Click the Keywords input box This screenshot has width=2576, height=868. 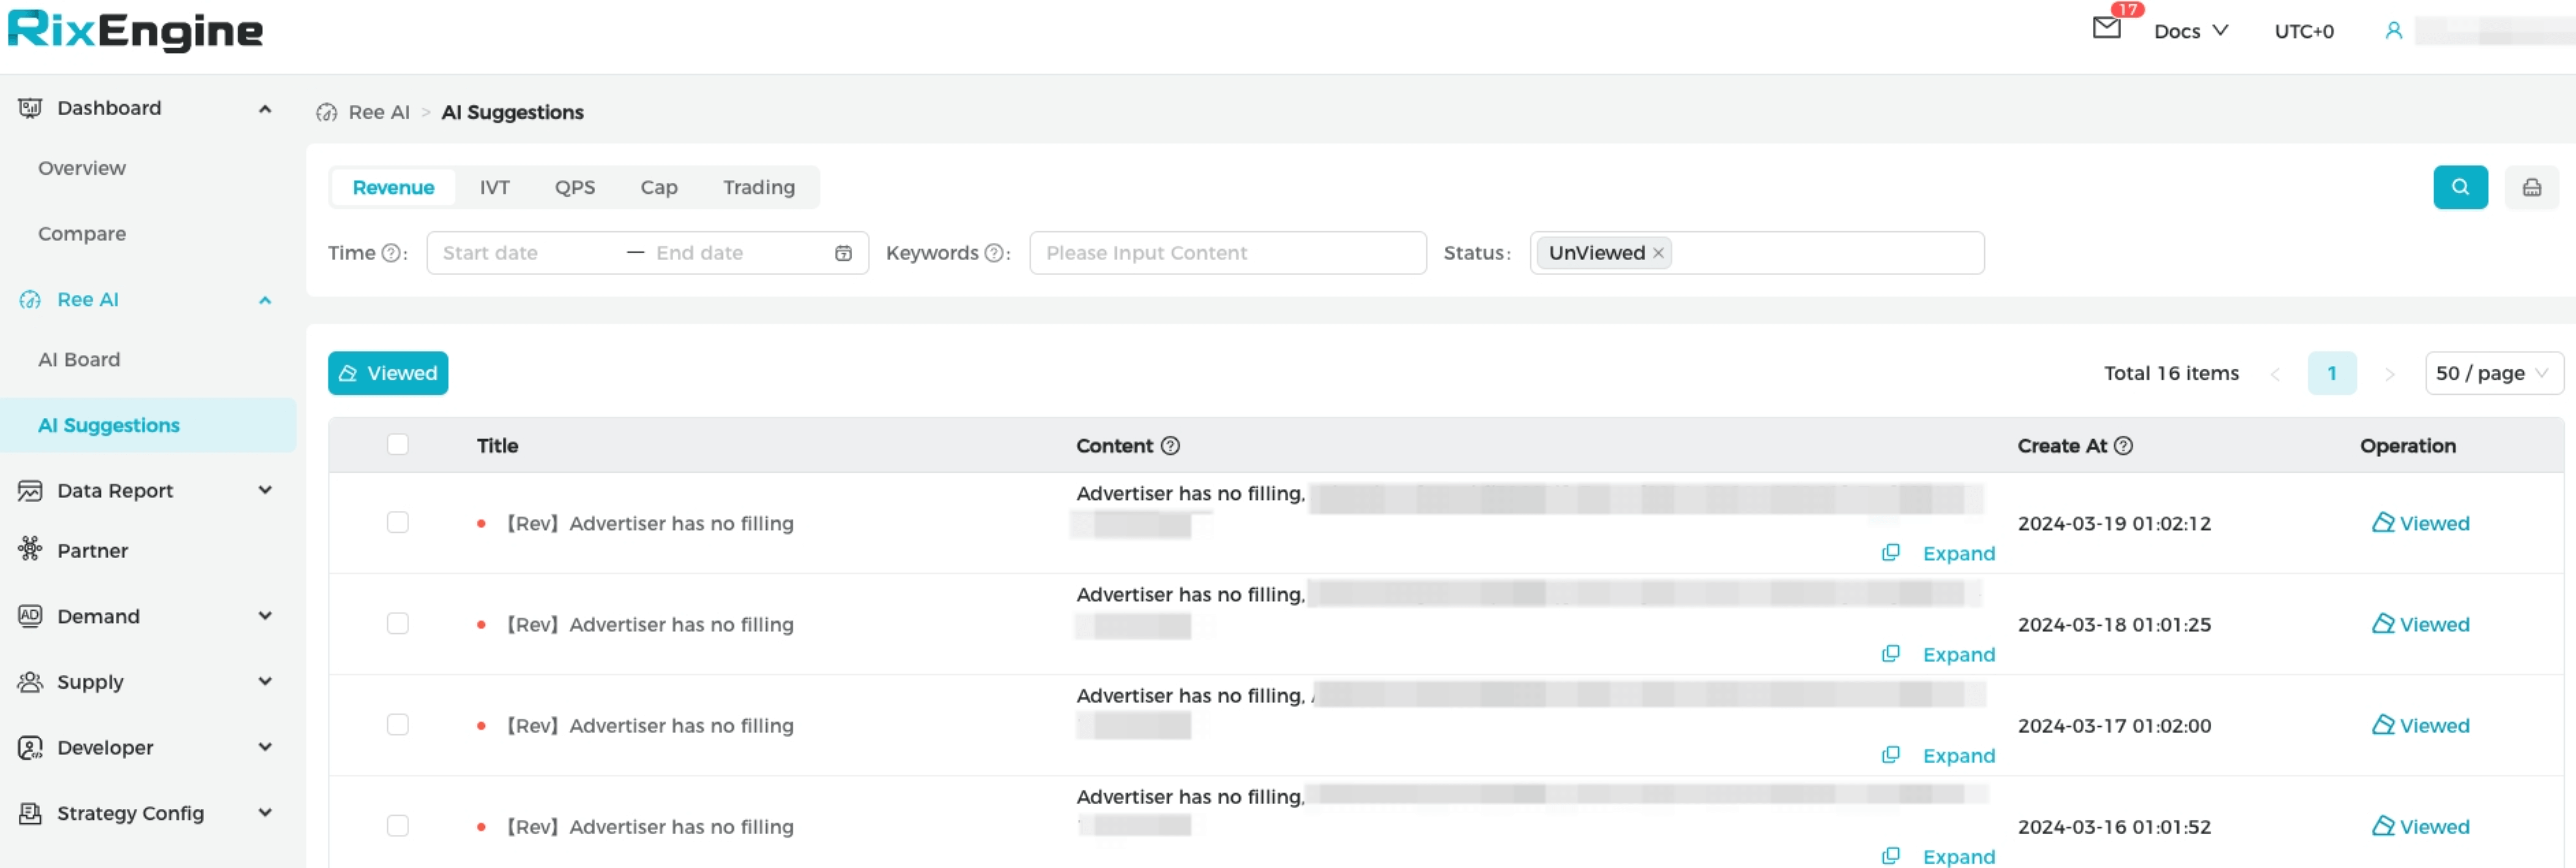1227,253
